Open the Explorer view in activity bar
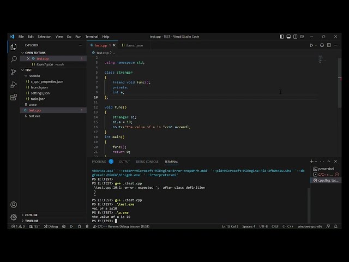The height and width of the screenshot is (262, 349). pos(14,47)
